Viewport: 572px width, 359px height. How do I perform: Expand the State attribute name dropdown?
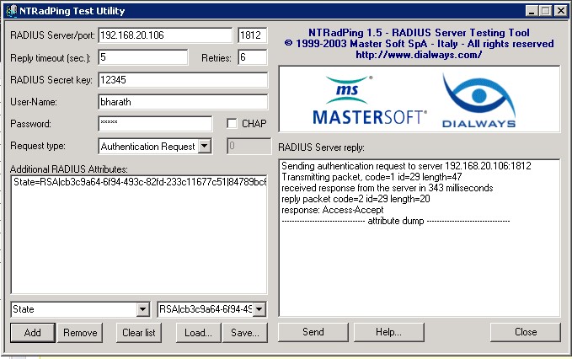pyautogui.click(x=143, y=309)
